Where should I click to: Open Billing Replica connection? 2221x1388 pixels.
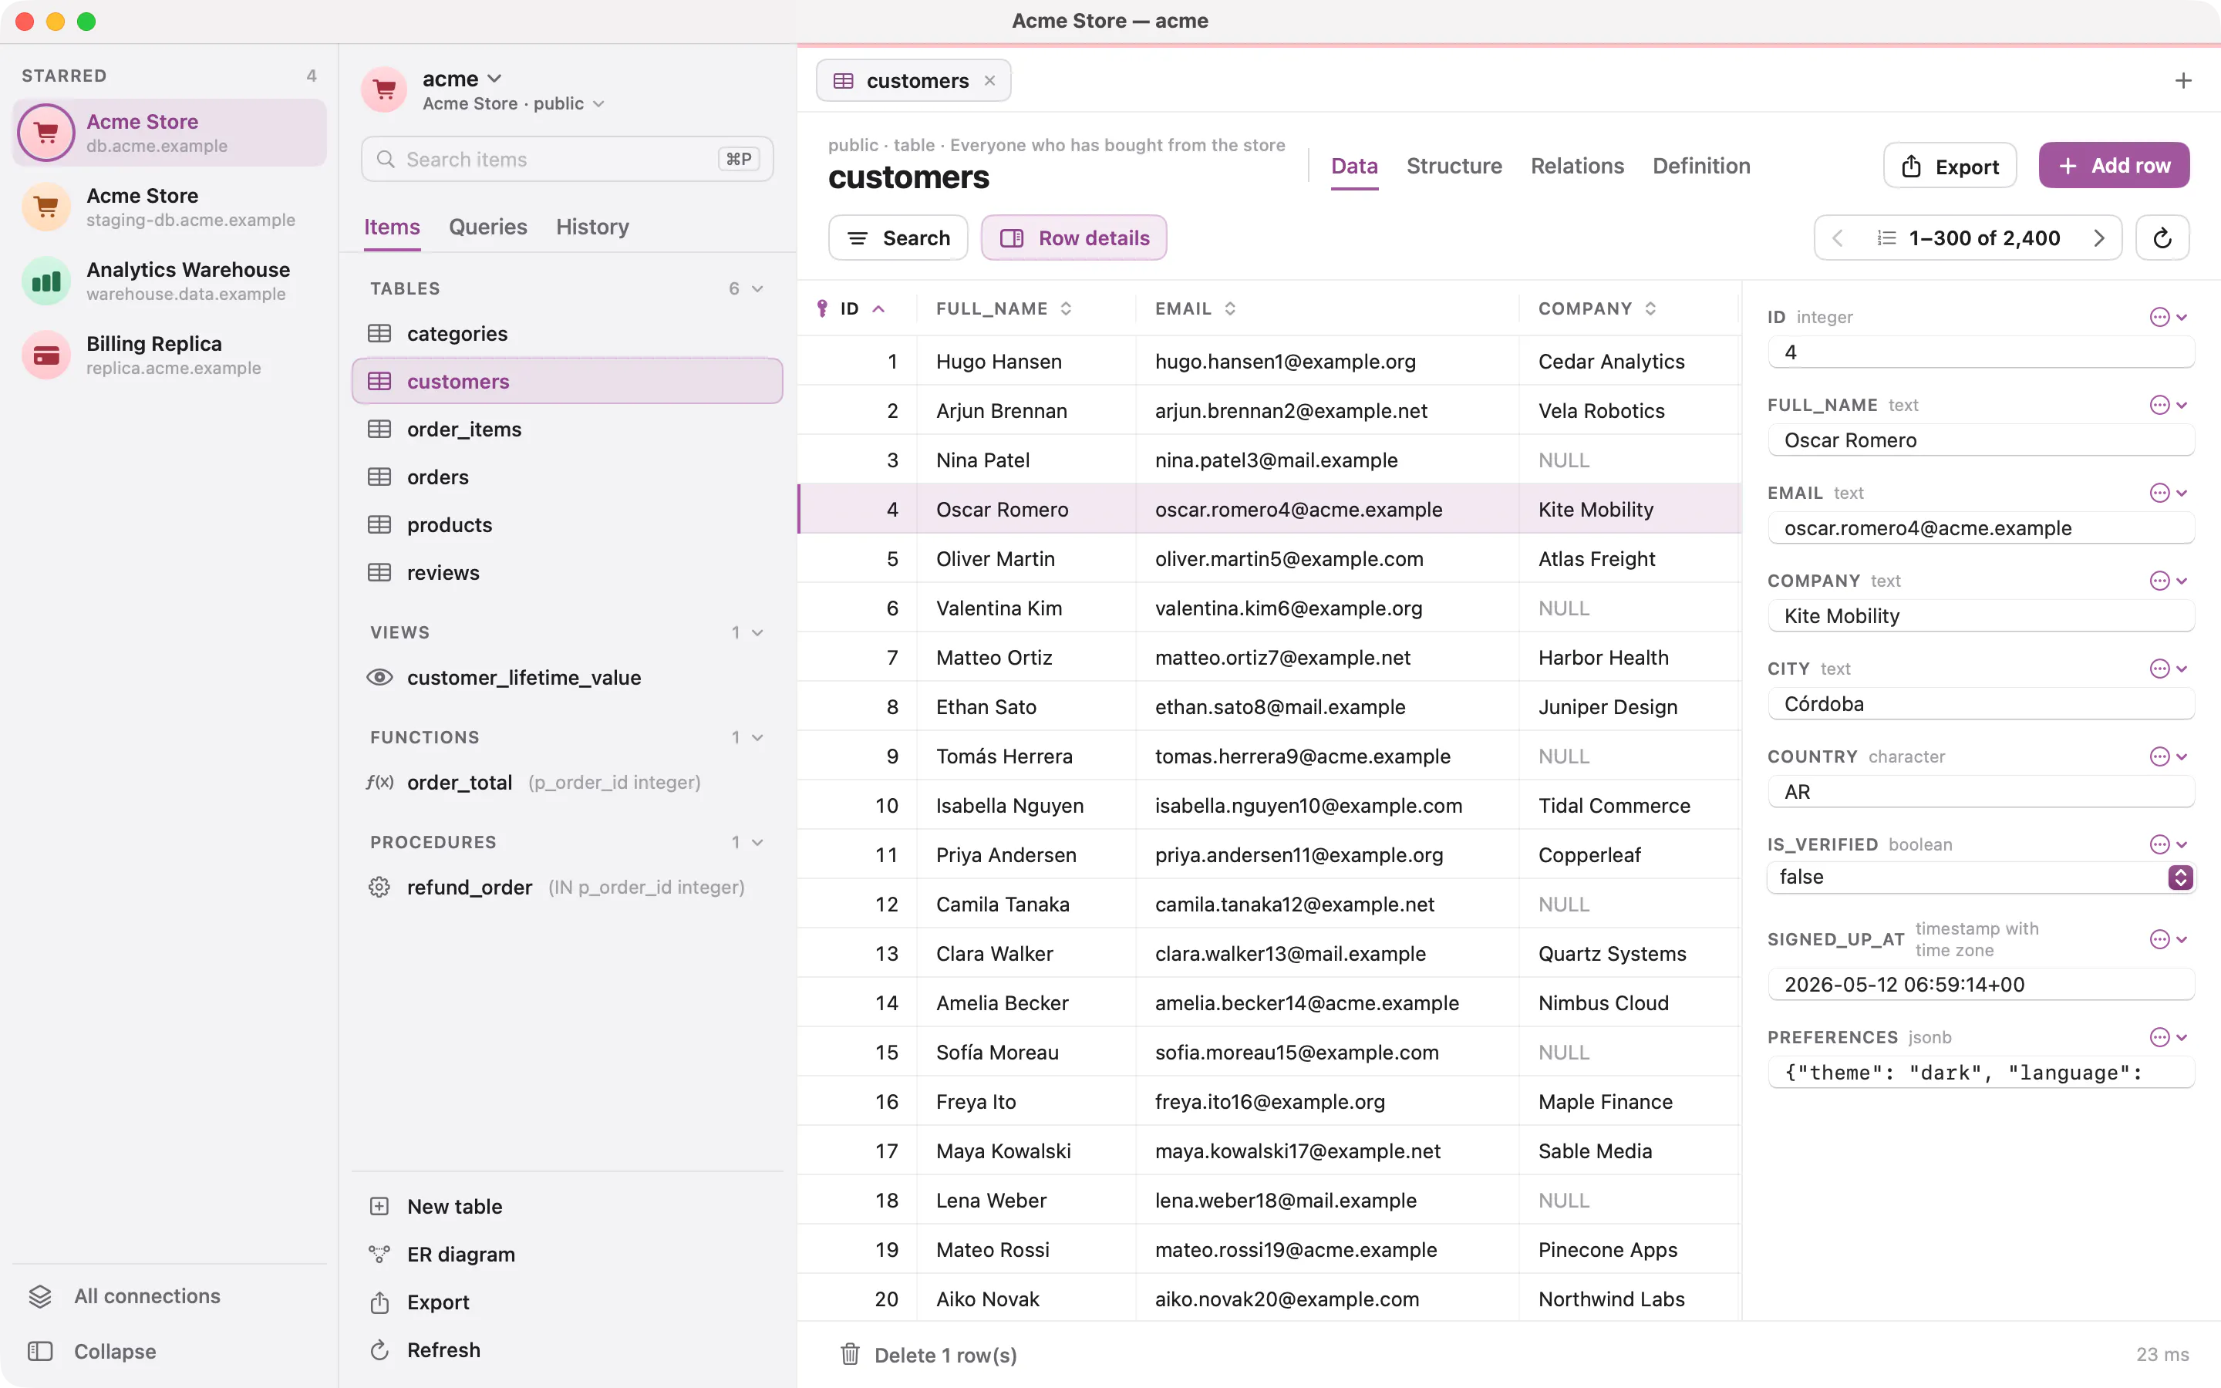click(170, 355)
